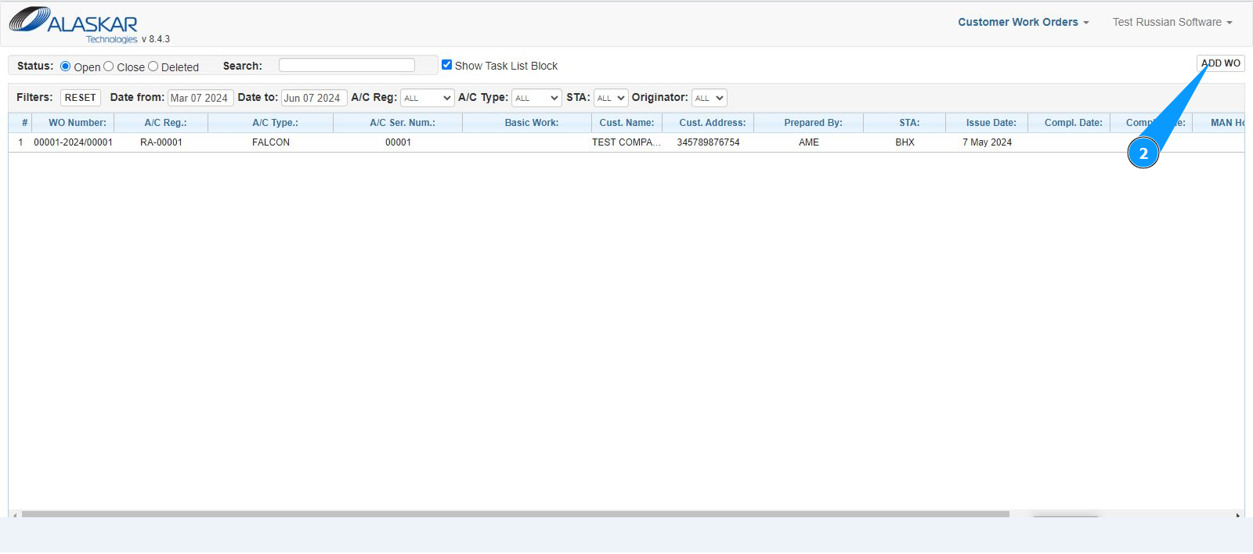Screen dimensions: 1253x554
Task: Click the AME prepared-by cell
Action: coord(809,142)
